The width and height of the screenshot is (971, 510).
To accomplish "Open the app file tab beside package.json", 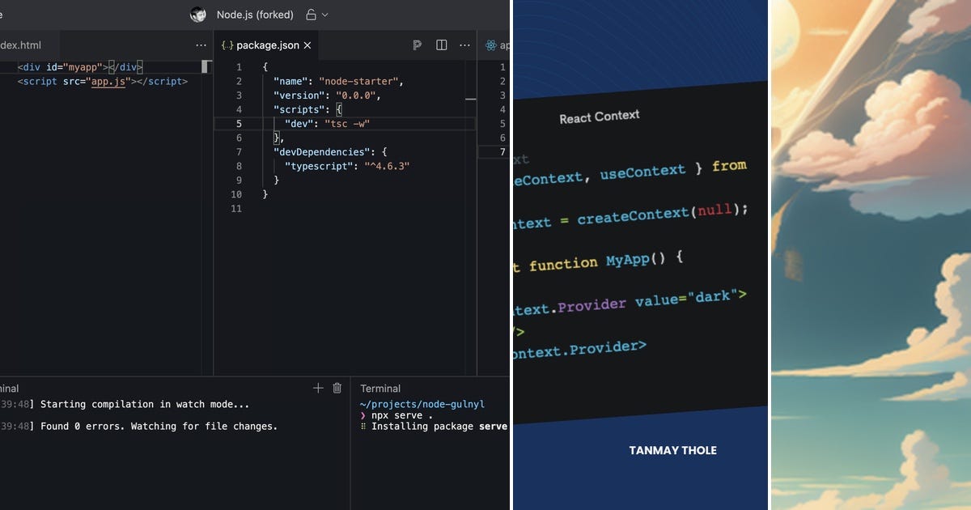I will coord(506,45).
